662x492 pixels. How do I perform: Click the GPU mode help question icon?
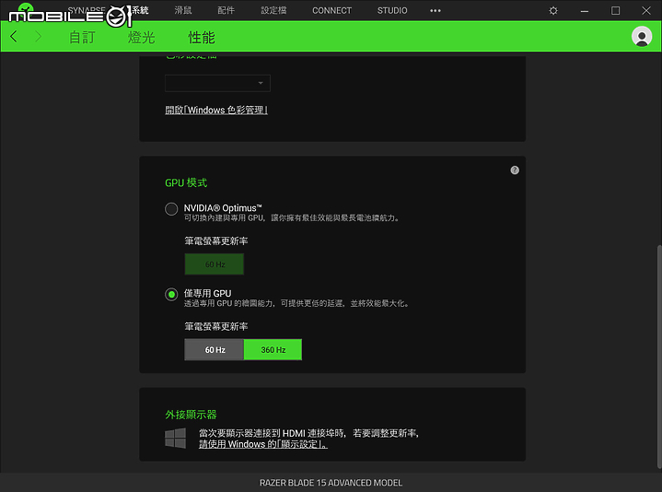pyautogui.click(x=515, y=170)
